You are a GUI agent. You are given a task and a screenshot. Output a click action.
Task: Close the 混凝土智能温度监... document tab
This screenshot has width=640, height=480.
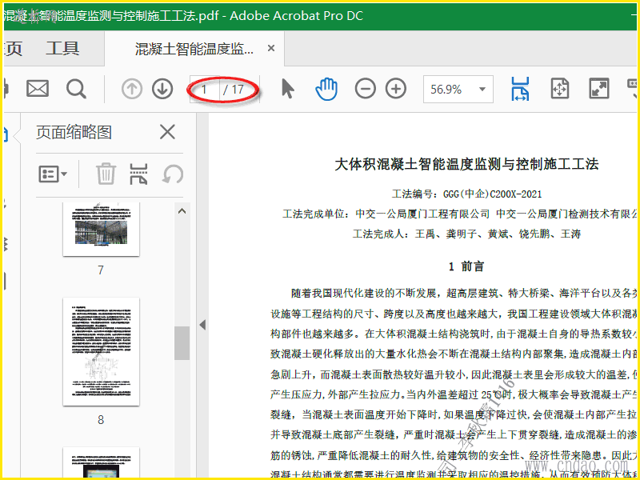coord(270,49)
